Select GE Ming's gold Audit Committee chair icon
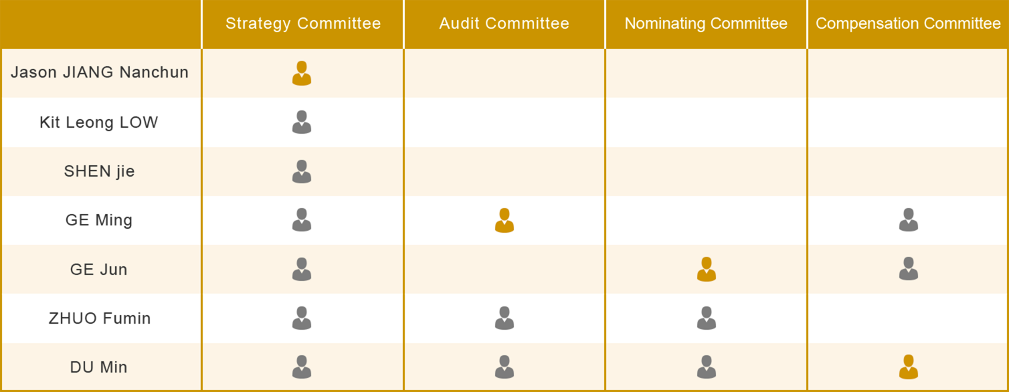Screen dimensions: 1009x392 coord(504,220)
